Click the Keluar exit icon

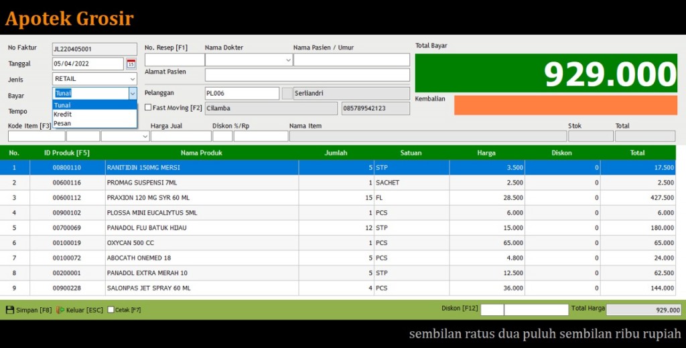[60, 310]
